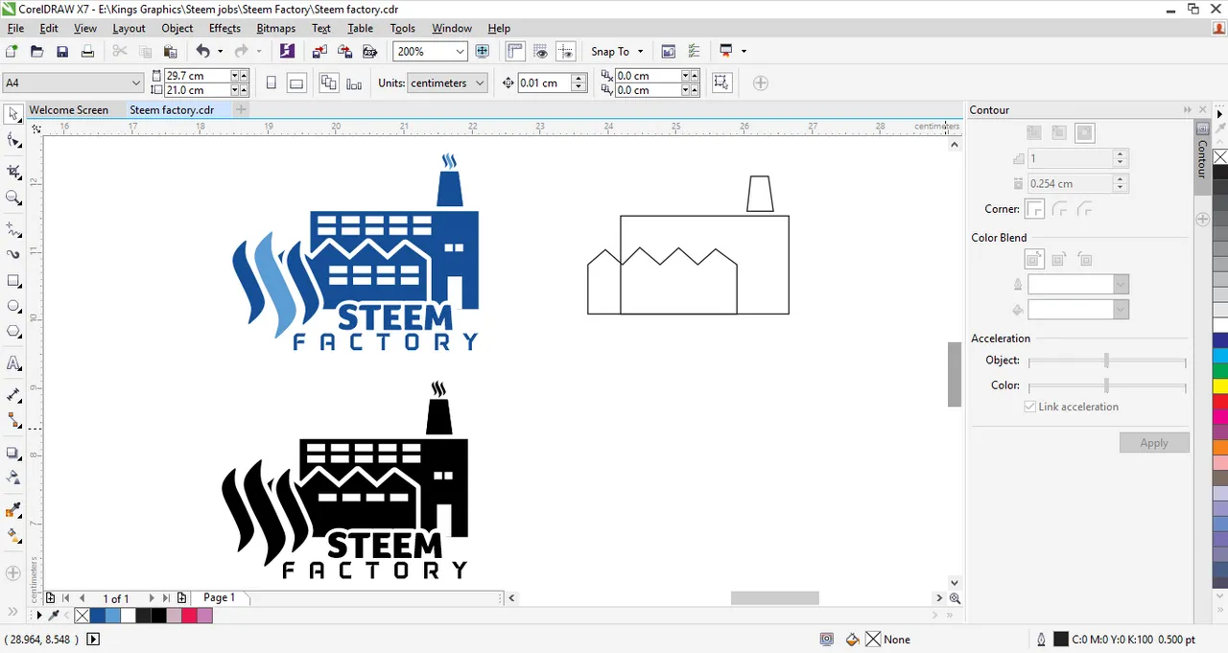Select the Color Eyedropper tool

(x=13, y=509)
